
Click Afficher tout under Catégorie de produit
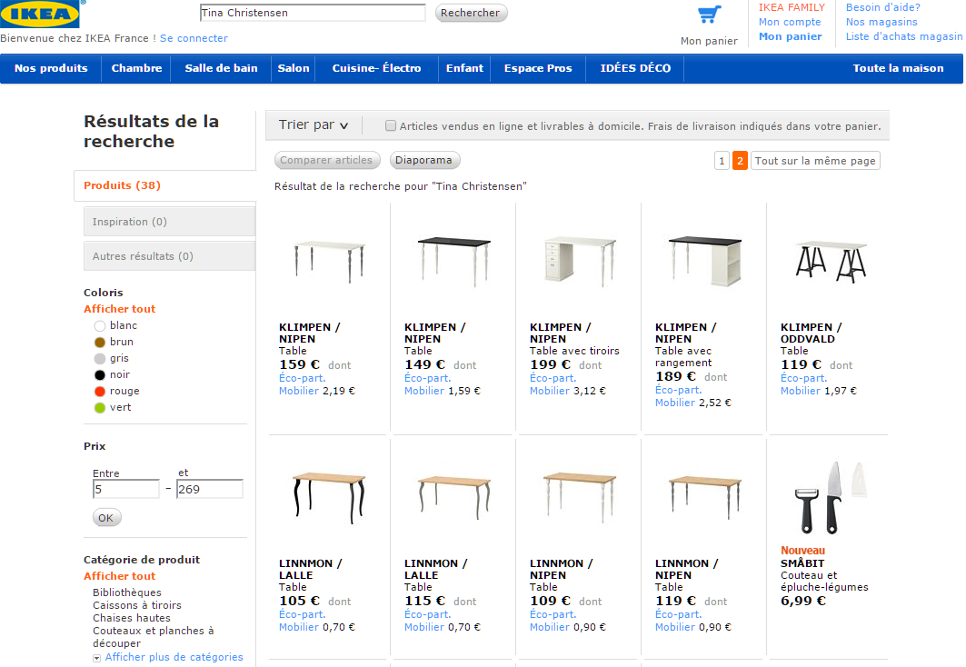(x=120, y=576)
